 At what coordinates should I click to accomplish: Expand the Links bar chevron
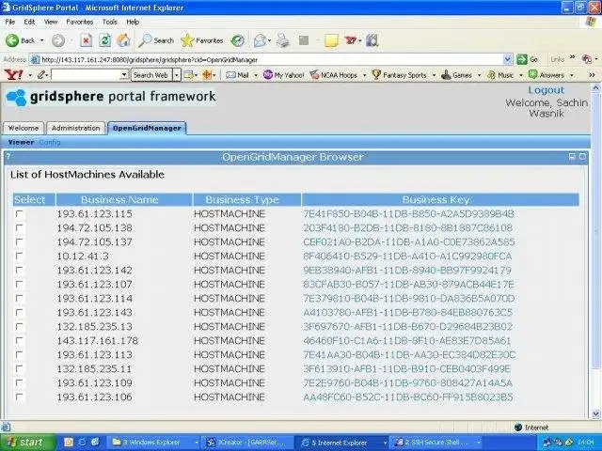[x=573, y=57]
